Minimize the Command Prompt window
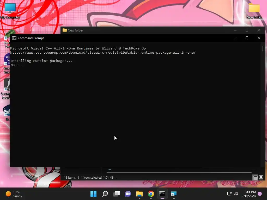 (x=235, y=38)
